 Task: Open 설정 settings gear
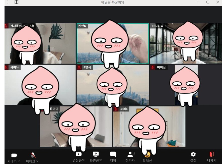point(193,157)
